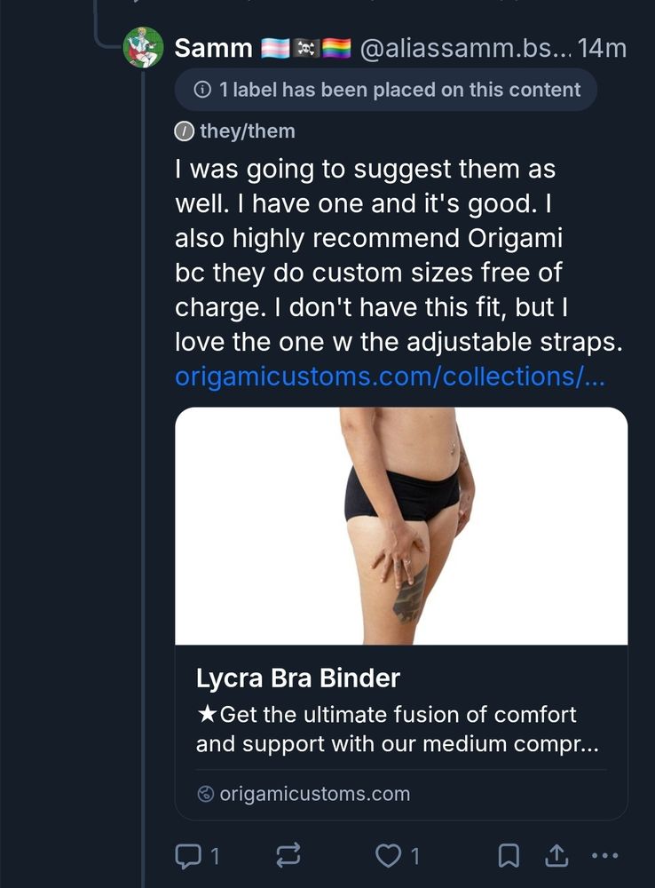655x888 pixels.
Task: Open the Lycra Bra Binder preview image
Action: 399,527
